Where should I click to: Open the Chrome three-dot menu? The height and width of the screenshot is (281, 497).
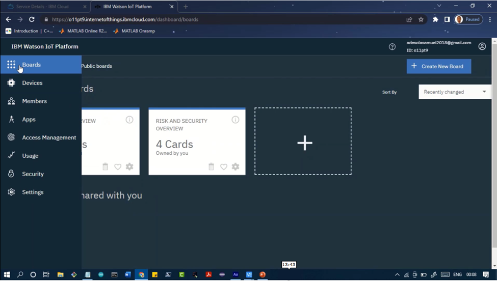coord(490,20)
